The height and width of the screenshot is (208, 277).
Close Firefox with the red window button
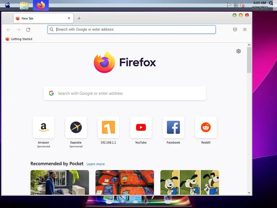pyautogui.click(x=247, y=15)
